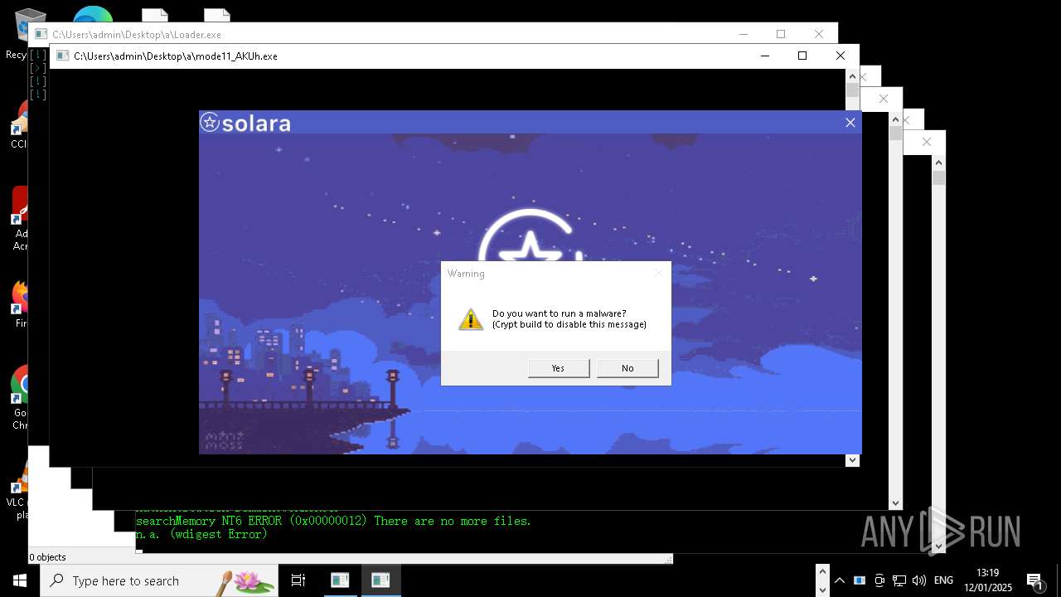Screen dimensions: 1061x597
Task: Click the taskbar page-down arrow
Action: coord(822,590)
